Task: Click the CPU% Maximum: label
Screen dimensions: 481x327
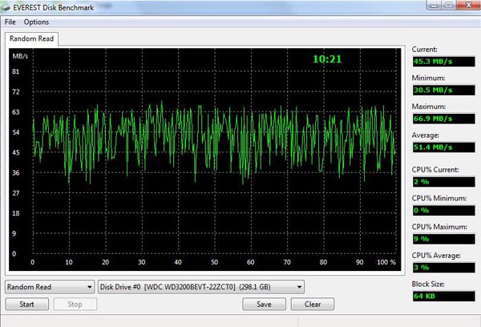Action: (x=439, y=227)
